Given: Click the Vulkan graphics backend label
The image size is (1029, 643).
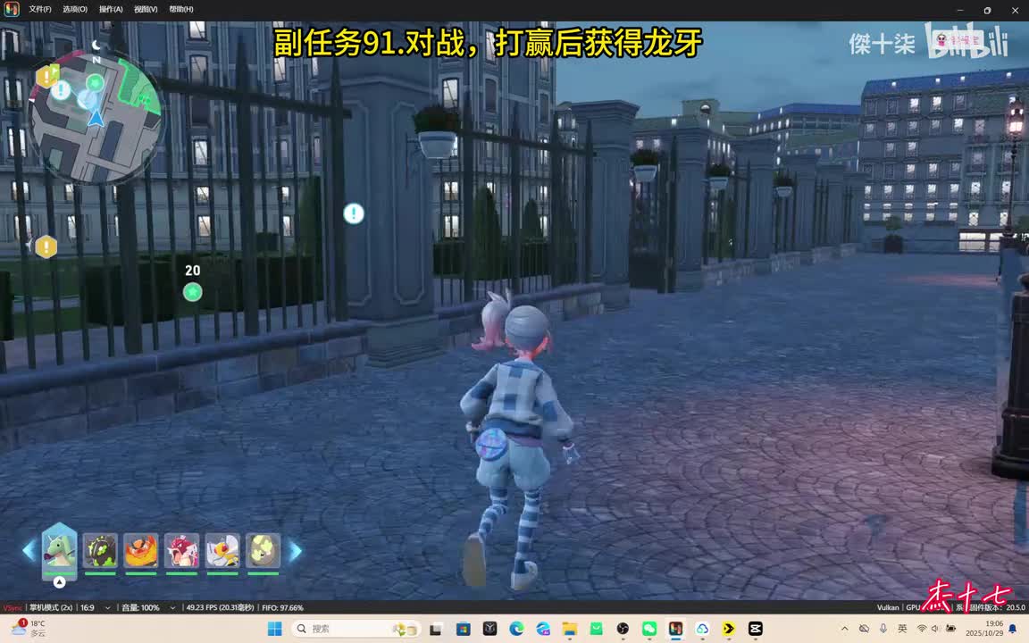Looking at the screenshot, I should [888, 607].
